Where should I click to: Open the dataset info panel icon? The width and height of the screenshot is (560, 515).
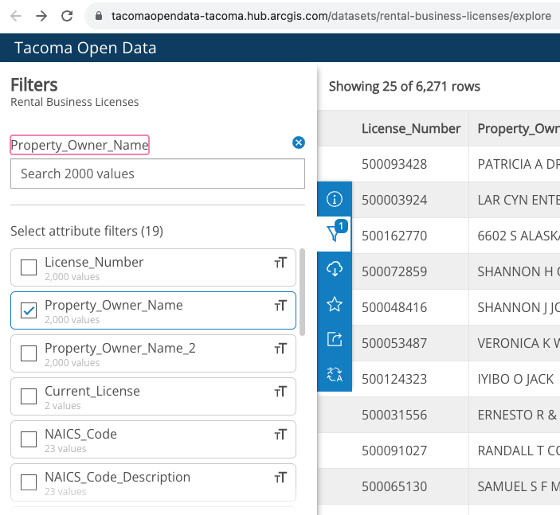335,199
